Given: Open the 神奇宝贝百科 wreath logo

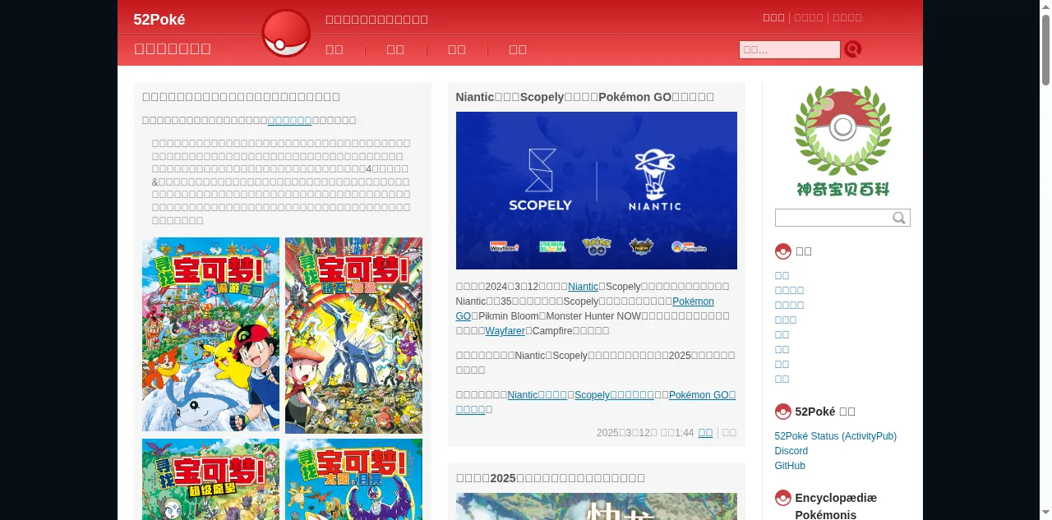Looking at the screenshot, I should click(x=842, y=140).
